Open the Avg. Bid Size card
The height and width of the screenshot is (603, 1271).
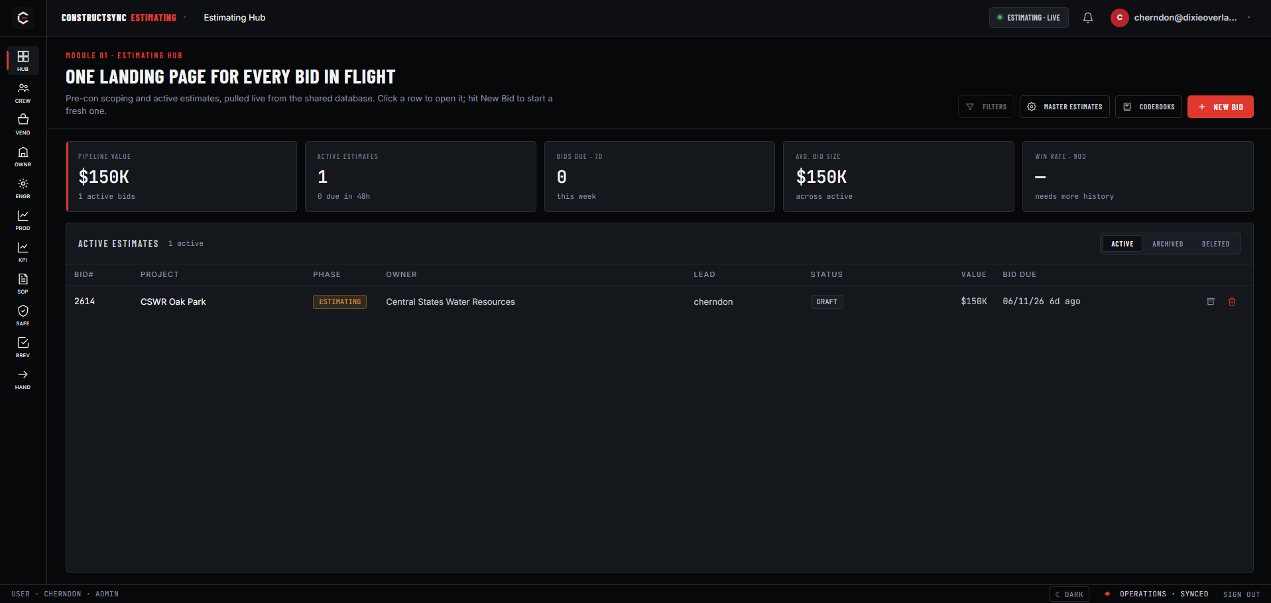[x=898, y=176]
